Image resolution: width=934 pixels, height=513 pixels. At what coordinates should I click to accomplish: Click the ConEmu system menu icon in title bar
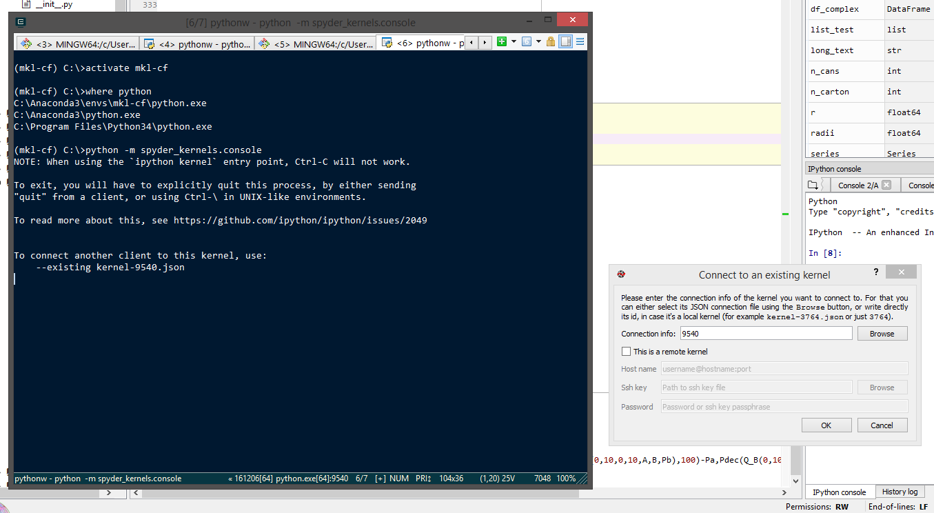click(21, 22)
